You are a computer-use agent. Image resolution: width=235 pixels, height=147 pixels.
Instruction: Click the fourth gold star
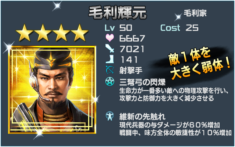coord(79,33)
